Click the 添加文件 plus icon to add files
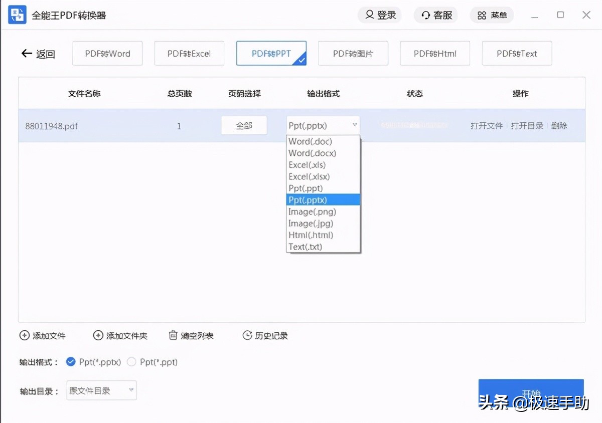The width and height of the screenshot is (602, 423). click(x=25, y=336)
